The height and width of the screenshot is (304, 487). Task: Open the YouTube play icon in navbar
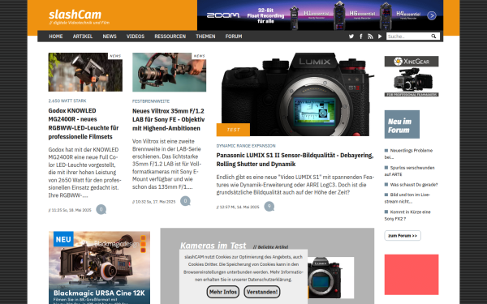[x=380, y=36]
